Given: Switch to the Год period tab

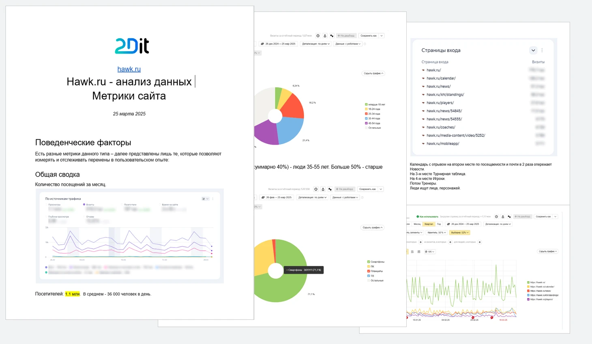Looking at the screenshot, I should click(439, 224).
